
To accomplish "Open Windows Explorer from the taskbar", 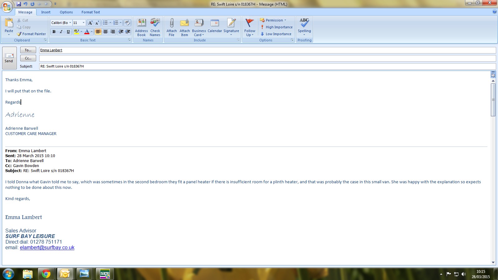I will click(27, 274).
